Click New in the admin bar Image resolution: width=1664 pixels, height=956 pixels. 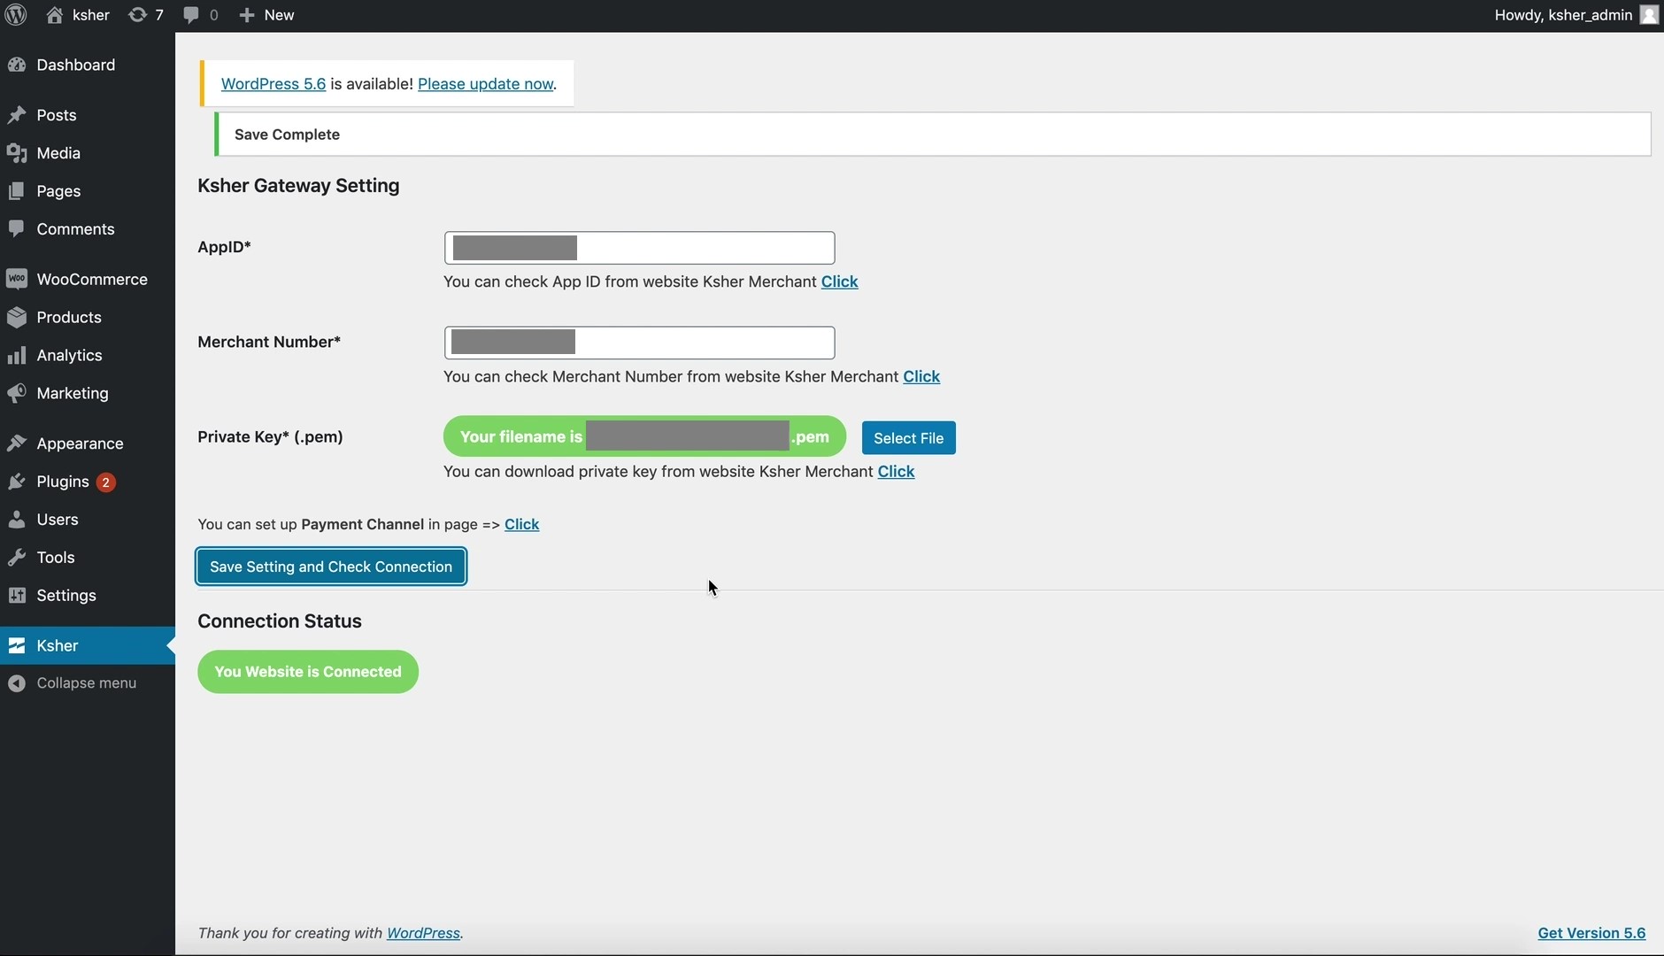tap(279, 15)
